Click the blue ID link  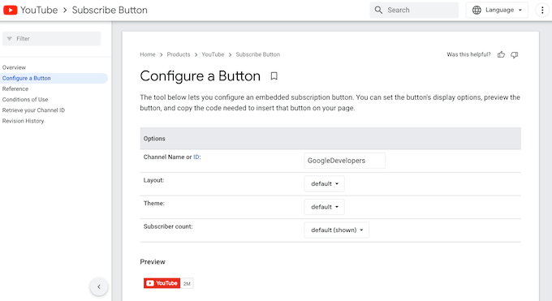tap(196, 157)
